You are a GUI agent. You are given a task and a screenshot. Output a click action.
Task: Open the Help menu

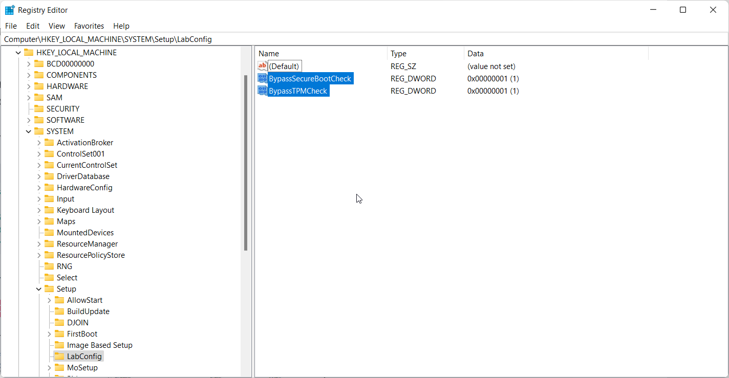[x=121, y=26]
